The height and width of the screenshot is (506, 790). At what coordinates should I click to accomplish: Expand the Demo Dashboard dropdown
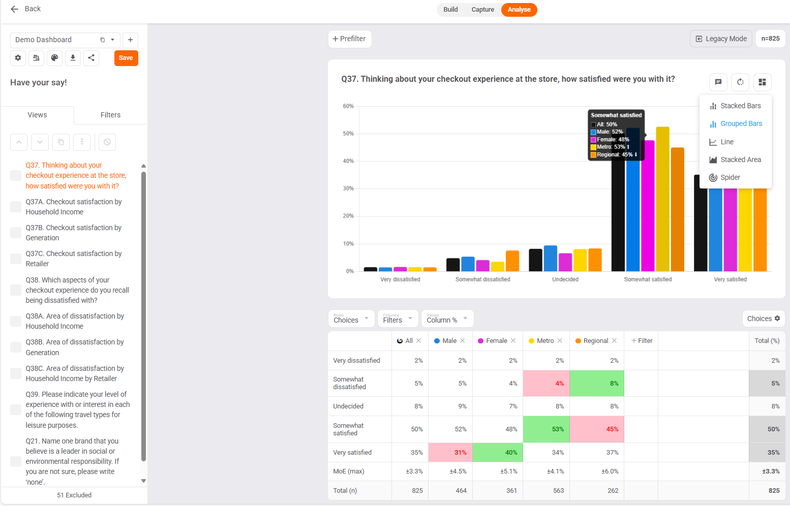click(112, 40)
